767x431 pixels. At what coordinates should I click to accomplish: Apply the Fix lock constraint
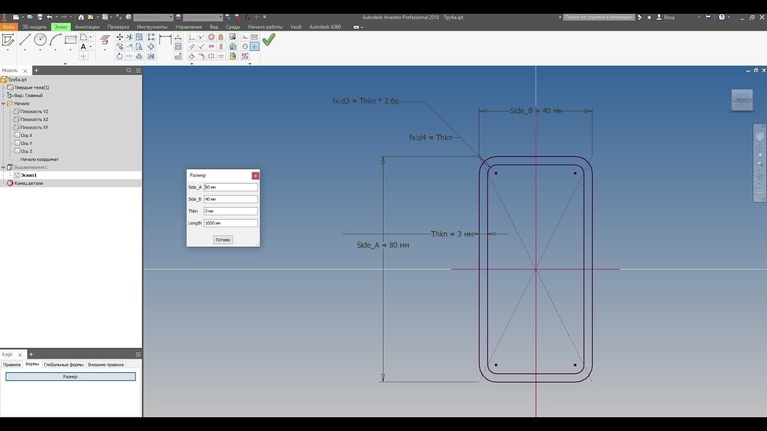(221, 37)
